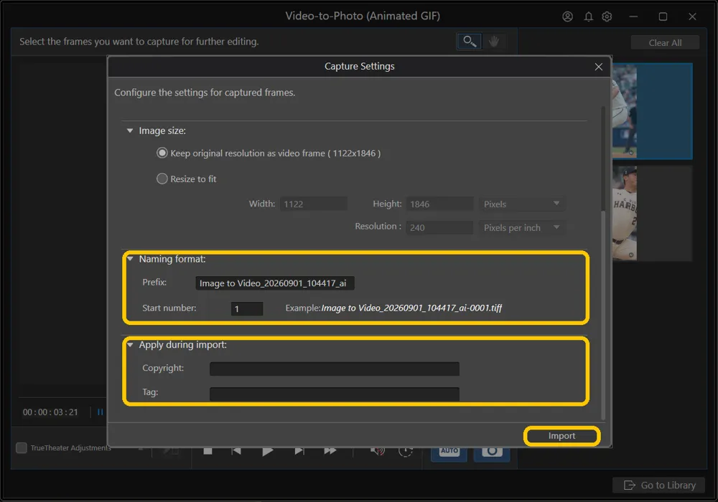Viewport: 718px width, 502px height.
Task: Click the Import button
Action: (x=562, y=436)
